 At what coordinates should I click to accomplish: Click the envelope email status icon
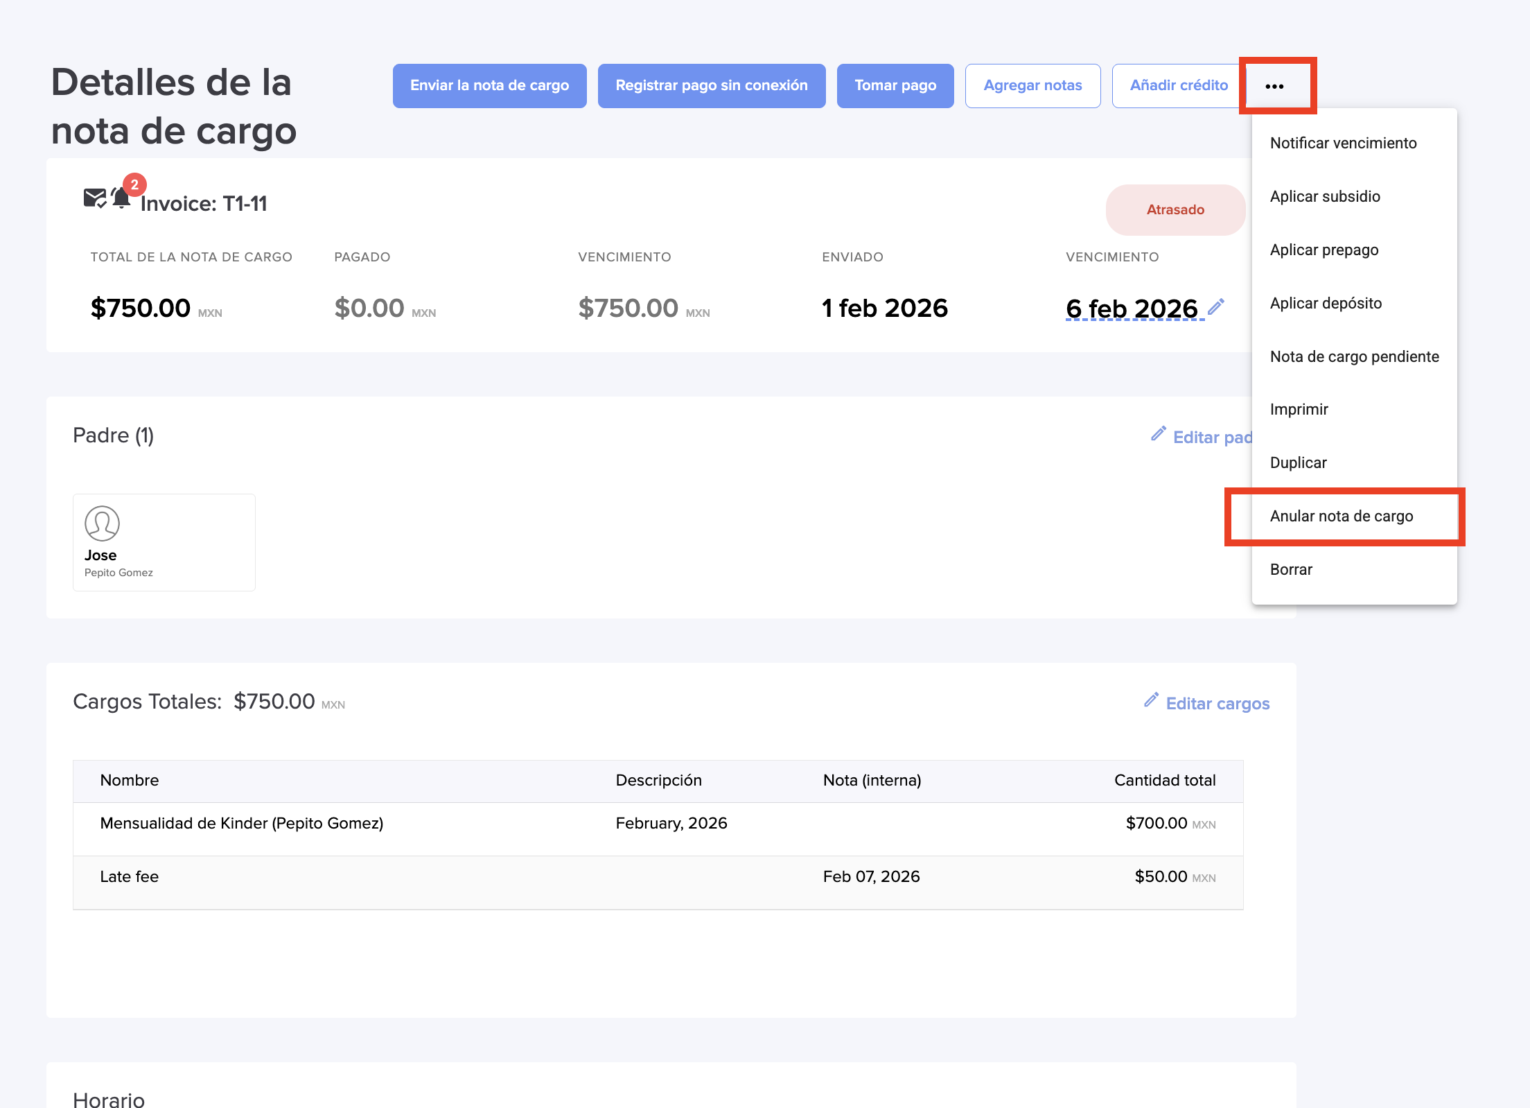pyautogui.click(x=94, y=198)
